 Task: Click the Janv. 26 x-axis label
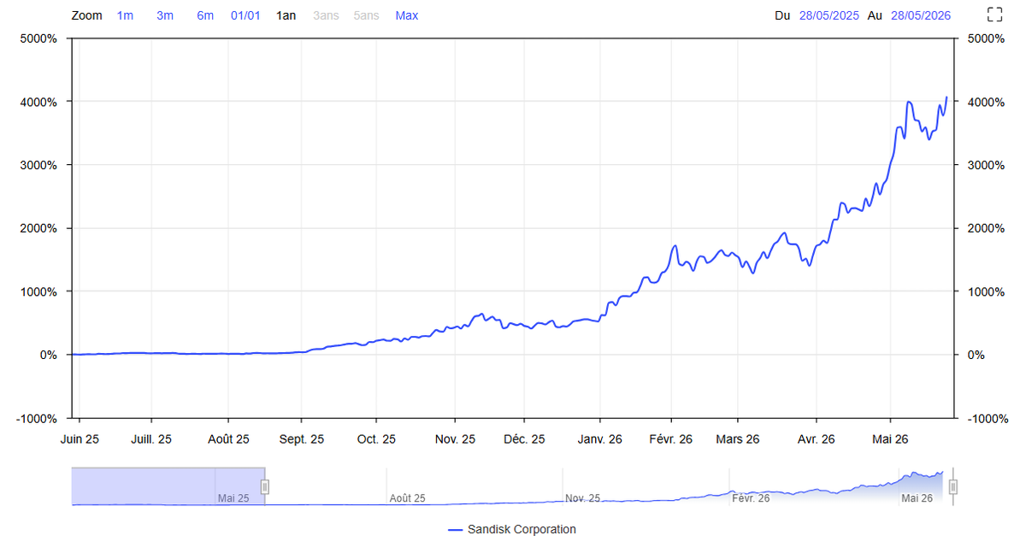599,439
